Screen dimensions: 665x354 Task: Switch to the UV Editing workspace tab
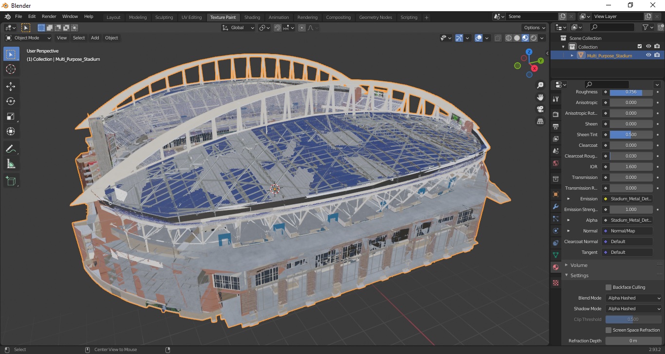coord(191,18)
